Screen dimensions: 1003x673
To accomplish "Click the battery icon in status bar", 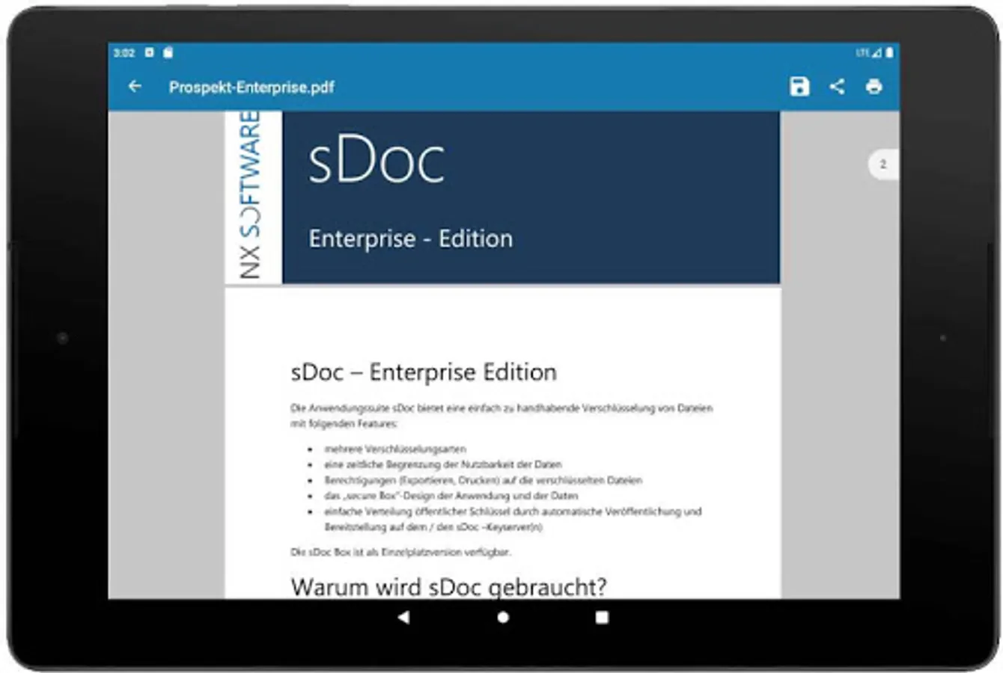I will point(889,53).
